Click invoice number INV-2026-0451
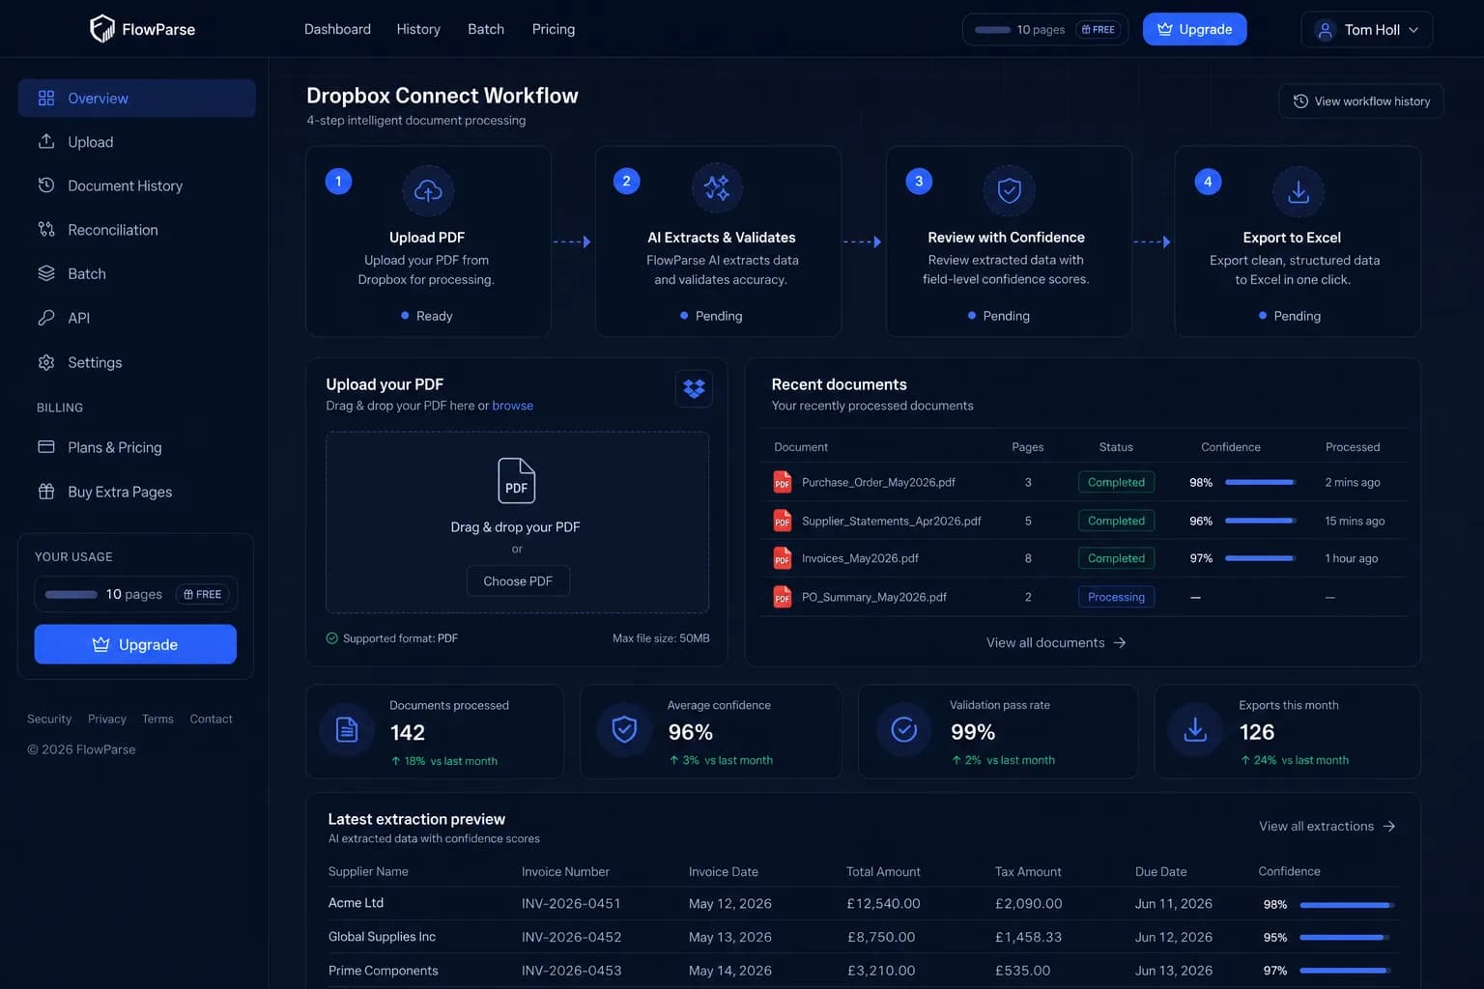The image size is (1484, 989). tap(571, 904)
